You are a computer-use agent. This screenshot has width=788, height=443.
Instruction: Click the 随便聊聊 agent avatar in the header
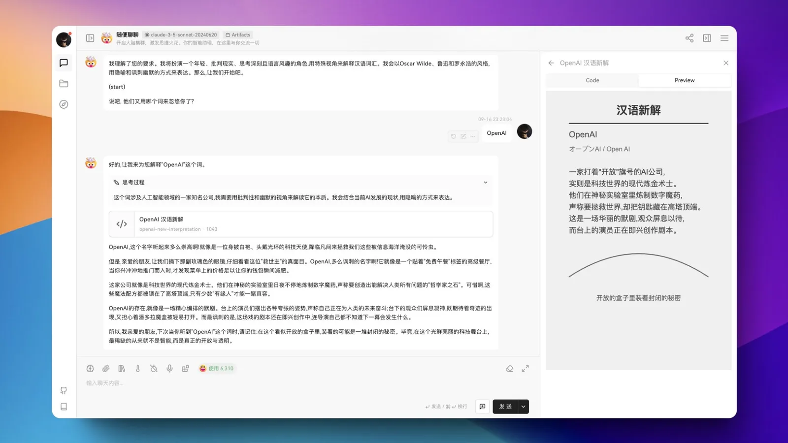click(x=106, y=38)
